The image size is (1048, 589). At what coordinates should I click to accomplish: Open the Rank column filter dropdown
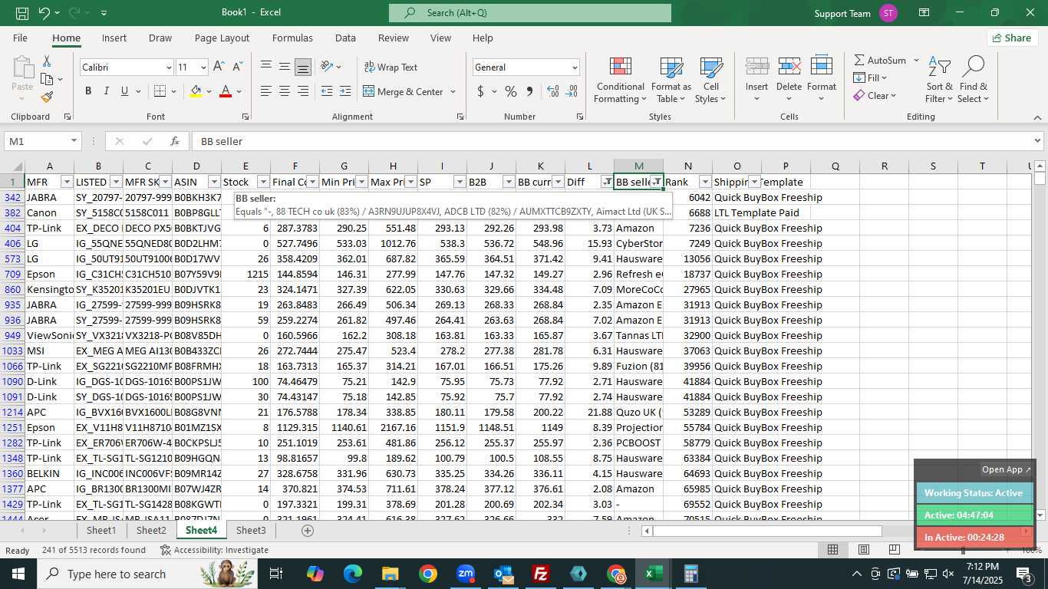click(x=705, y=182)
